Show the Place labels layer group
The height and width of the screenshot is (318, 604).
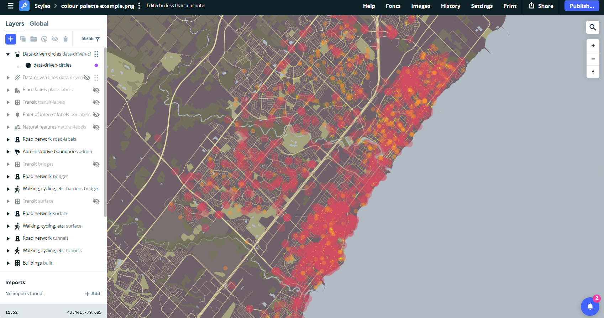pyautogui.click(x=96, y=90)
